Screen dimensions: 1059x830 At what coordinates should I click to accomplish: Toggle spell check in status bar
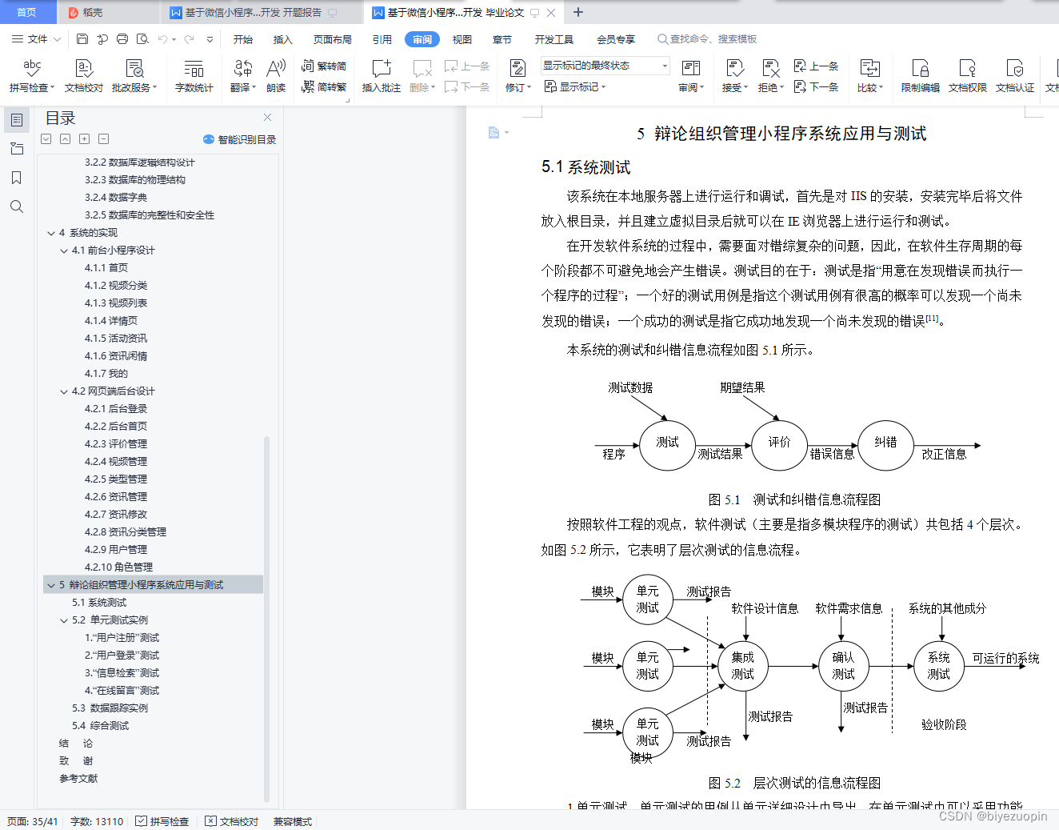tap(162, 821)
